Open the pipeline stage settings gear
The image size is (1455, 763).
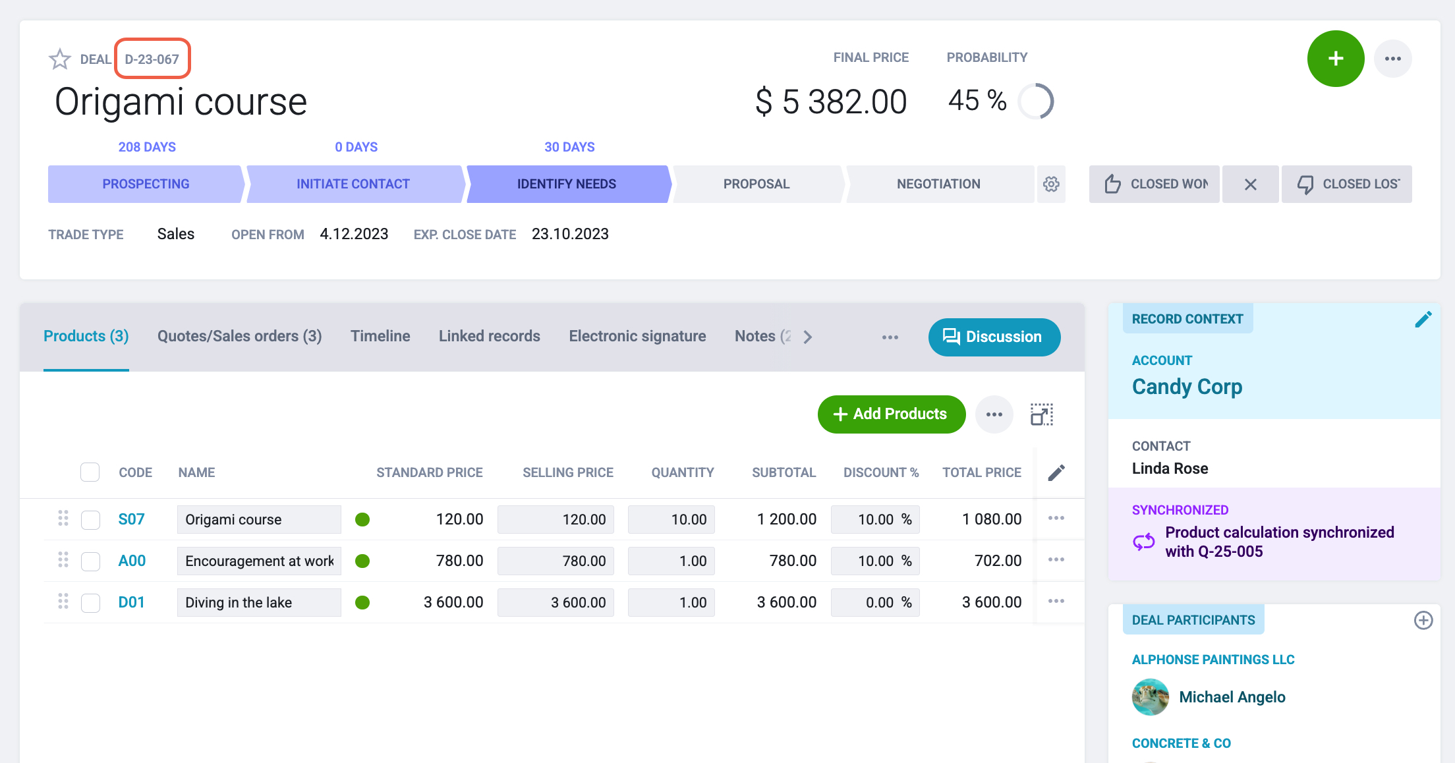coord(1051,184)
